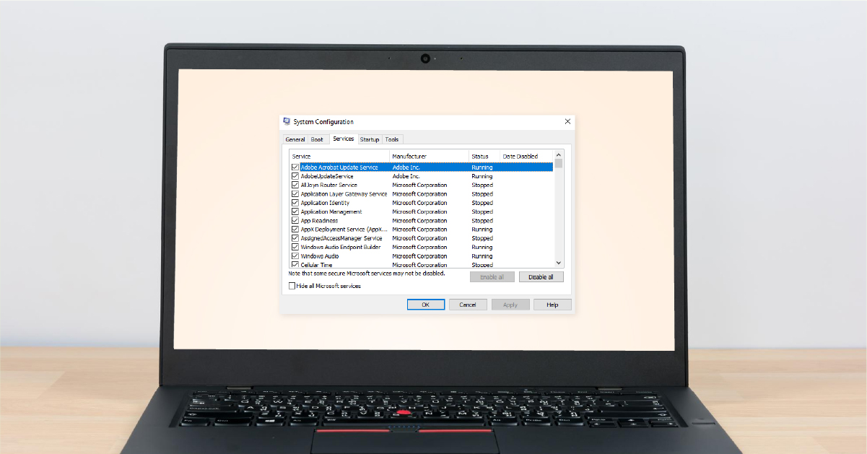Cancel the System Configuration changes

467,305
